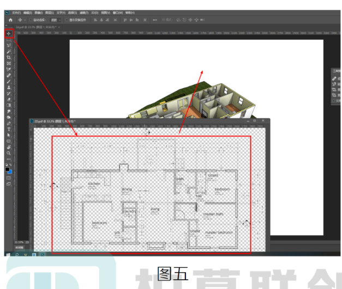
Task: Select the Hand tool
Action: point(9,147)
